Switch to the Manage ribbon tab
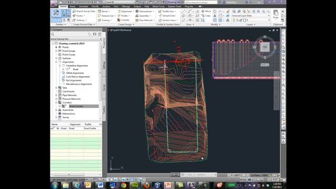Image resolution: width=336 pixels, height=189 pixels. 126,6
